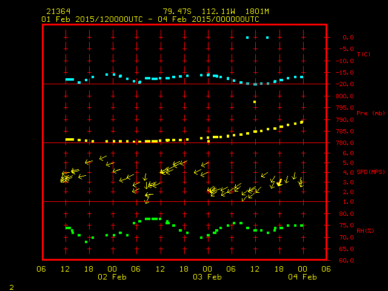Image resolution: width=388 pixels, height=291 pixels.
Task: Click the 1.0 wind speed tick label
Action: click(348, 202)
